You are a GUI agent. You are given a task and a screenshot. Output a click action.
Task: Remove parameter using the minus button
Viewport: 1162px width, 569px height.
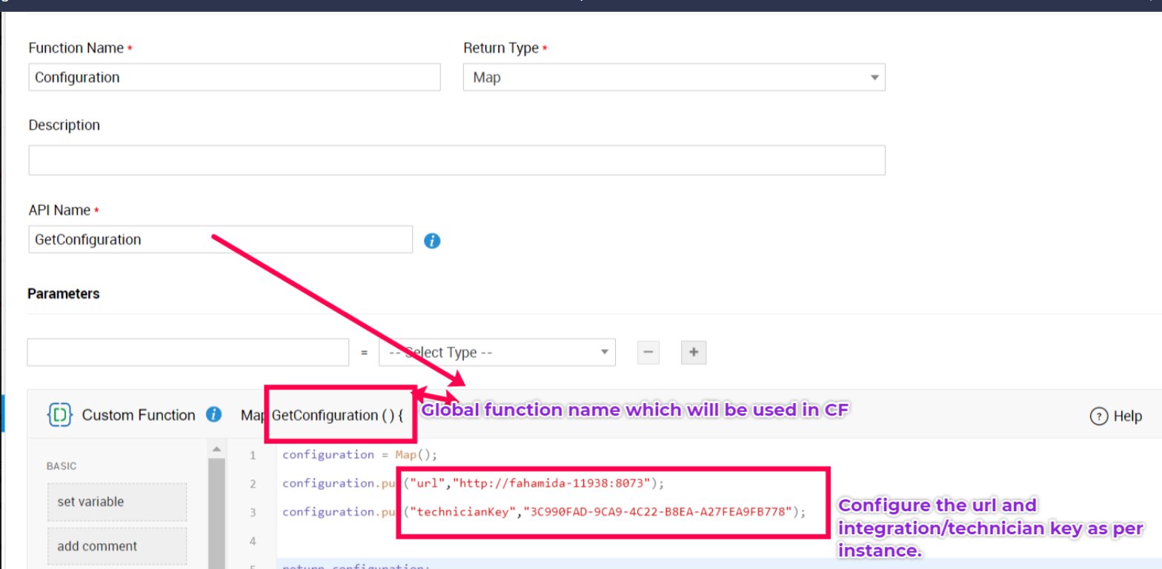pyautogui.click(x=648, y=353)
